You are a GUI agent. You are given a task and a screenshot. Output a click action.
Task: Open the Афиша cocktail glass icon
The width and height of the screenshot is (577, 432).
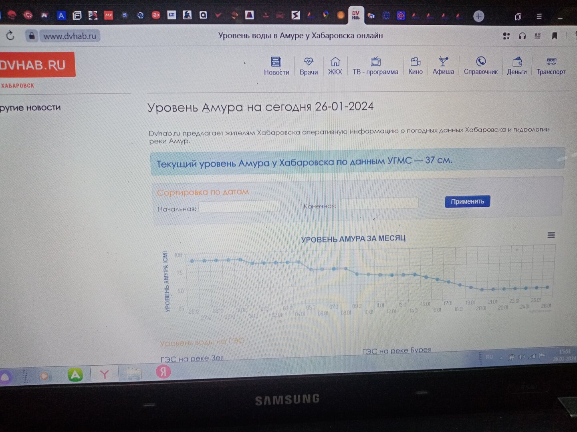point(443,61)
